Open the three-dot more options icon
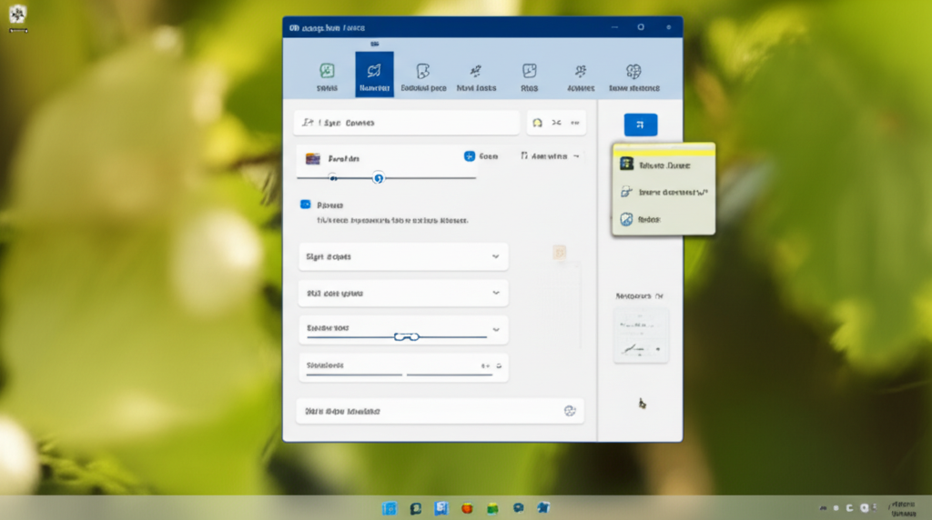 575,123
